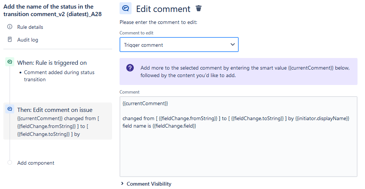
Task: Delete this action using trash icon
Action: (199, 9)
